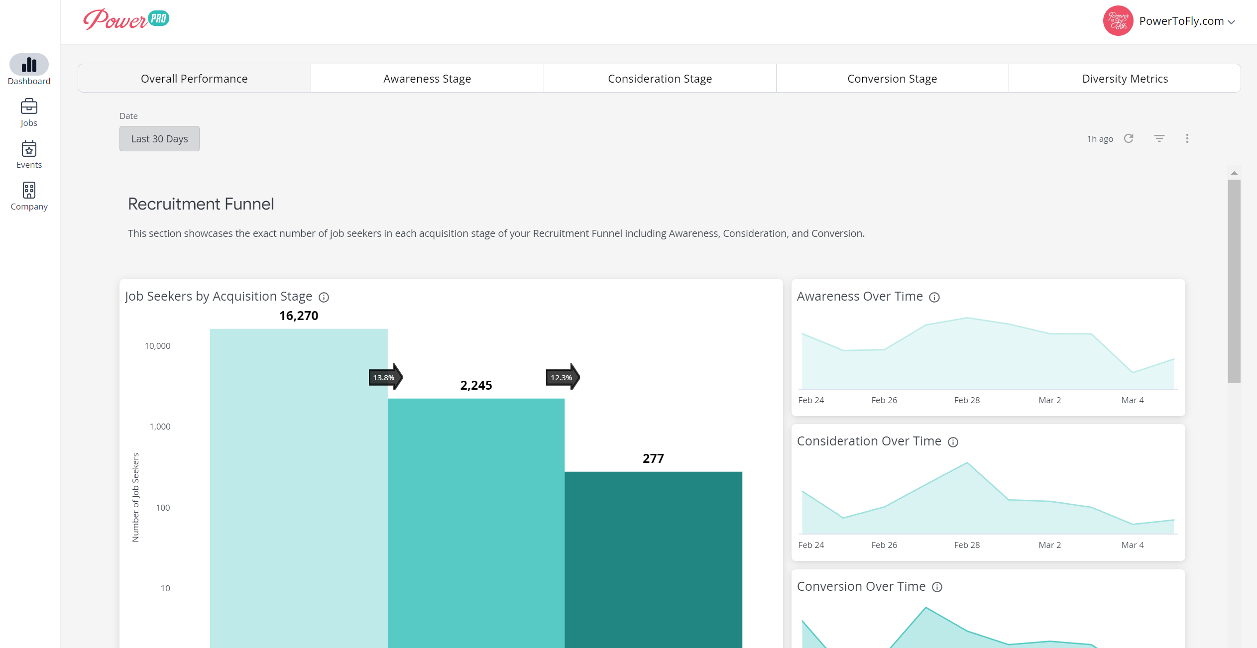Screen dimensions: 1257x648
Task: Open the Dashboard sidebar icon
Action: tap(29, 65)
